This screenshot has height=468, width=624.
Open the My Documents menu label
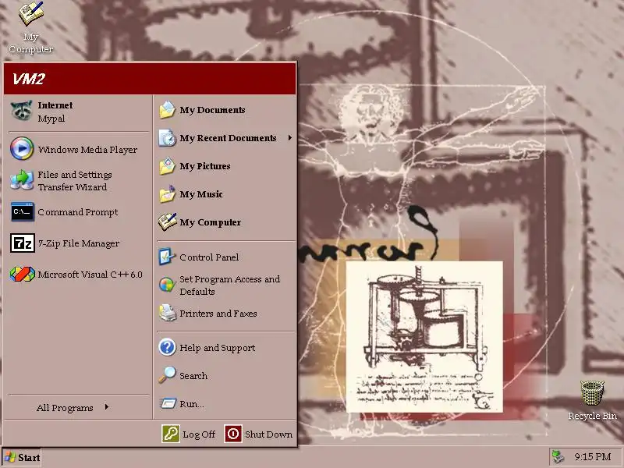click(212, 110)
